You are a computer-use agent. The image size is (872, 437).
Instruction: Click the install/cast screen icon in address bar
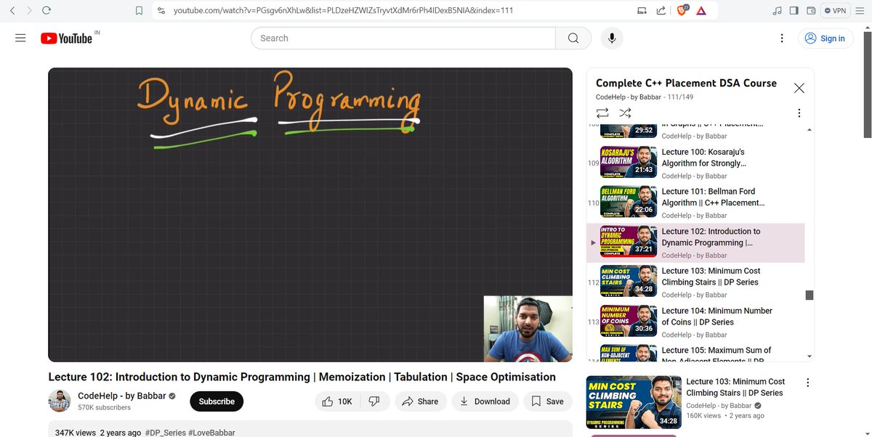point(642,11)
